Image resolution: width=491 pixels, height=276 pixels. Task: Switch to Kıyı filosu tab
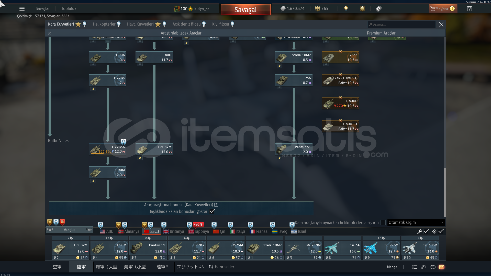click(x=223, y=24)
